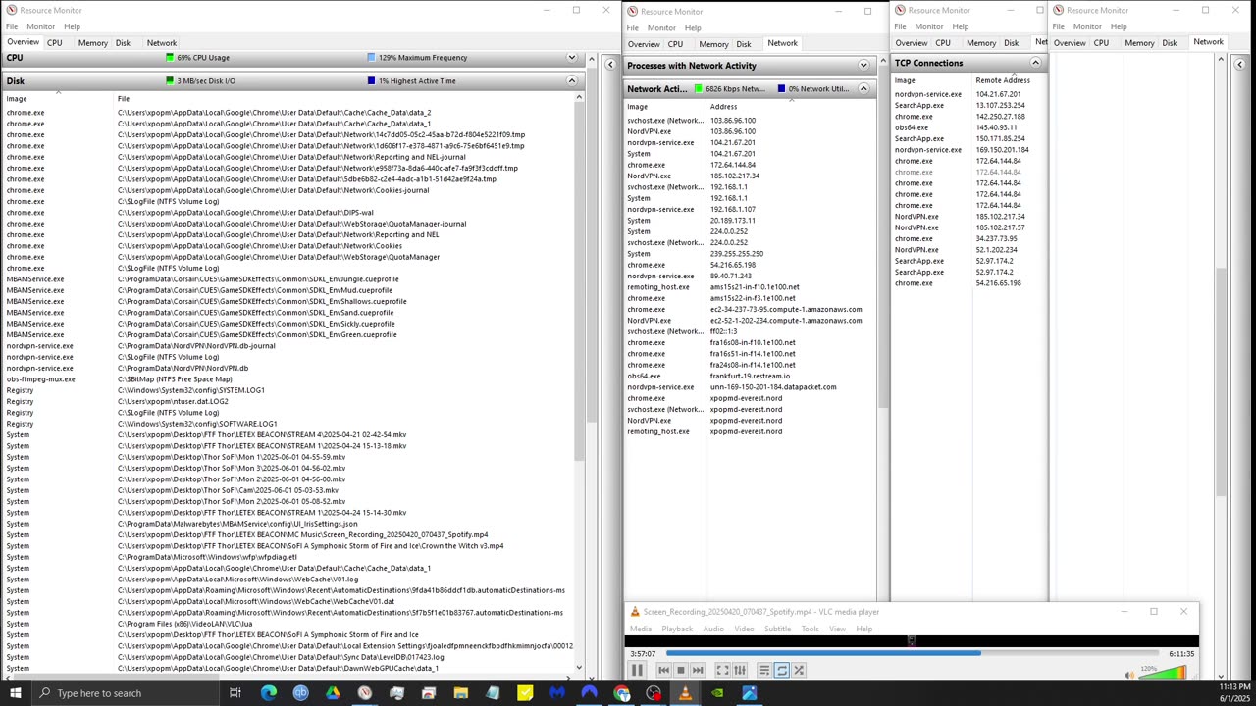Open Sticky Notes taskbar icon

click(x=525, y=693)
